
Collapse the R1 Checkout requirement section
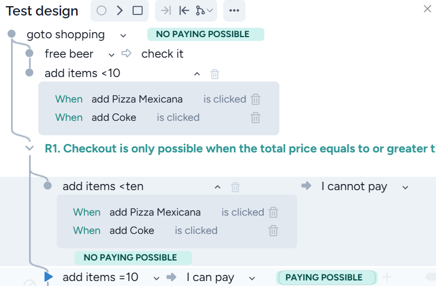30,149
